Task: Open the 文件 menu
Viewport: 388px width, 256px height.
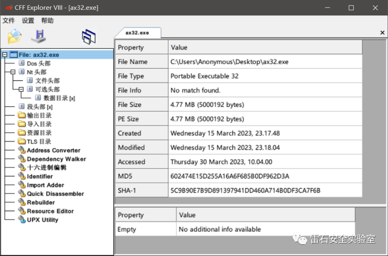Action: [9, 21]
